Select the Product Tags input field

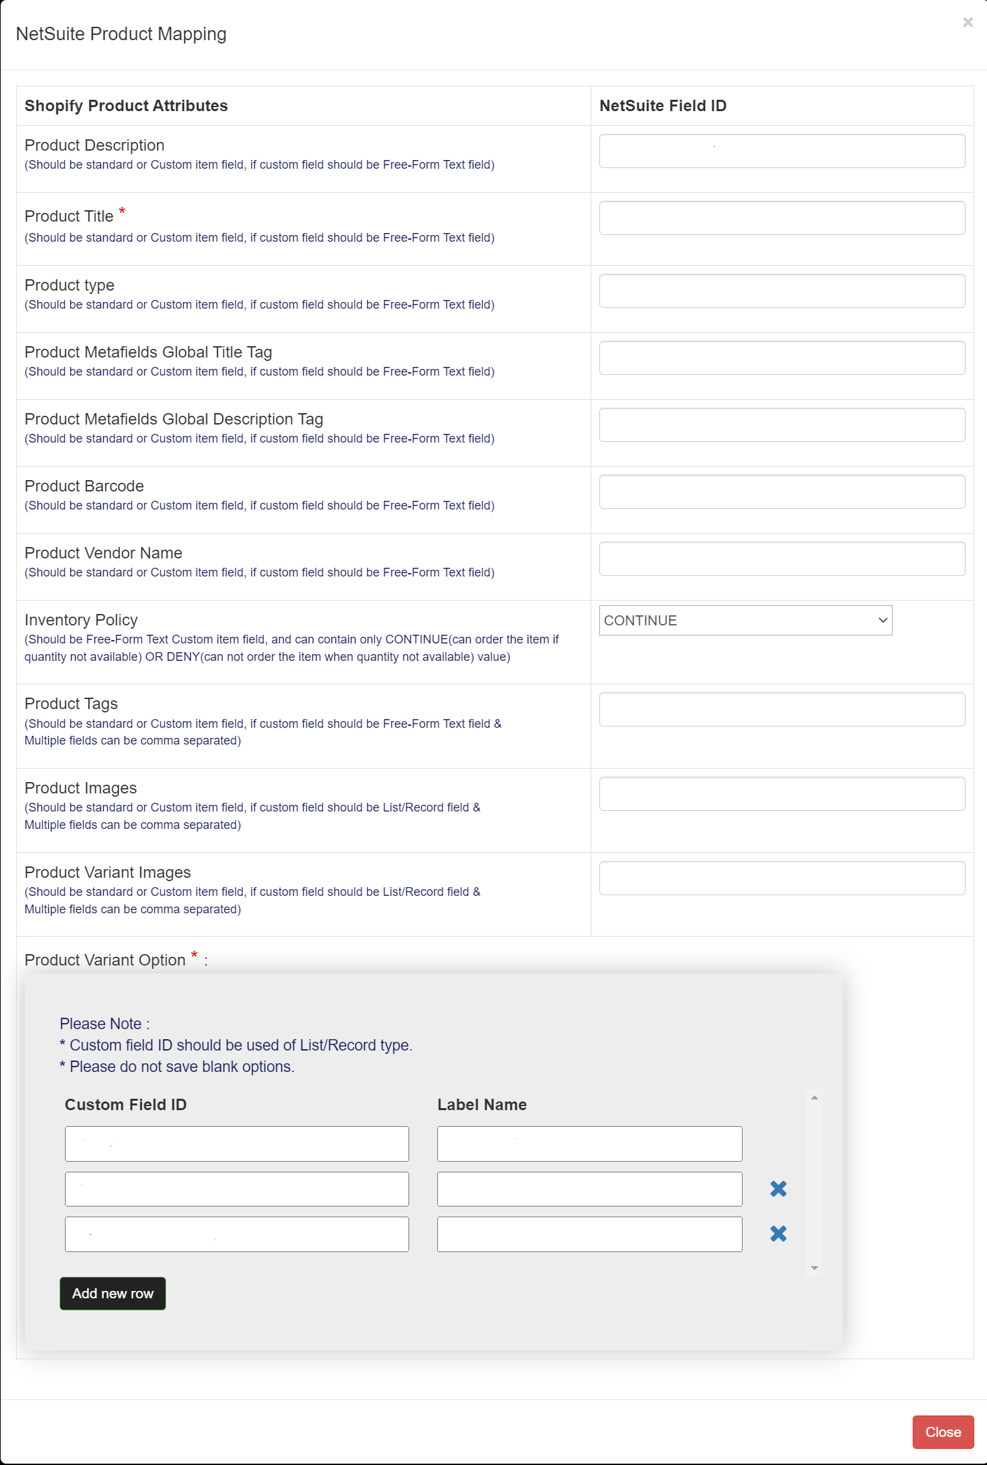781,709
